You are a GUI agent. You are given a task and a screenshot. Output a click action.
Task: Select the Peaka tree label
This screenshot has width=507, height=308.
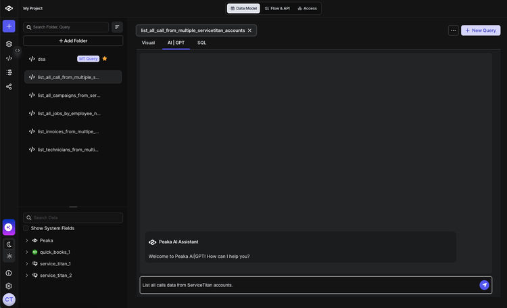pos(47,240)
